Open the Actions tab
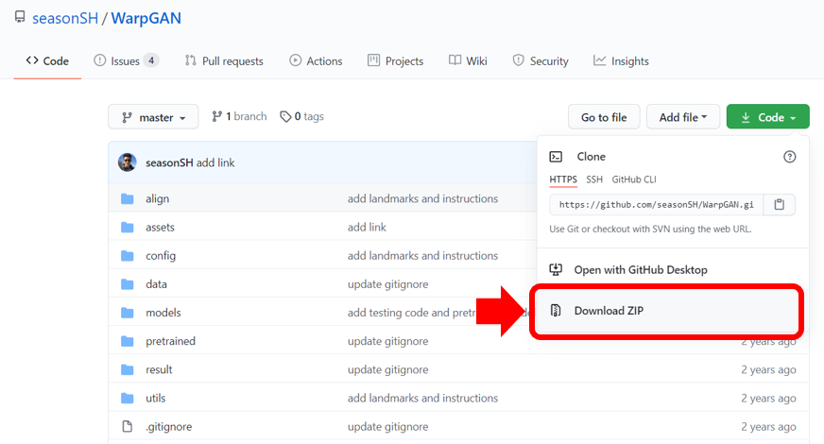The image size is (824, 444). coord(316,61)
